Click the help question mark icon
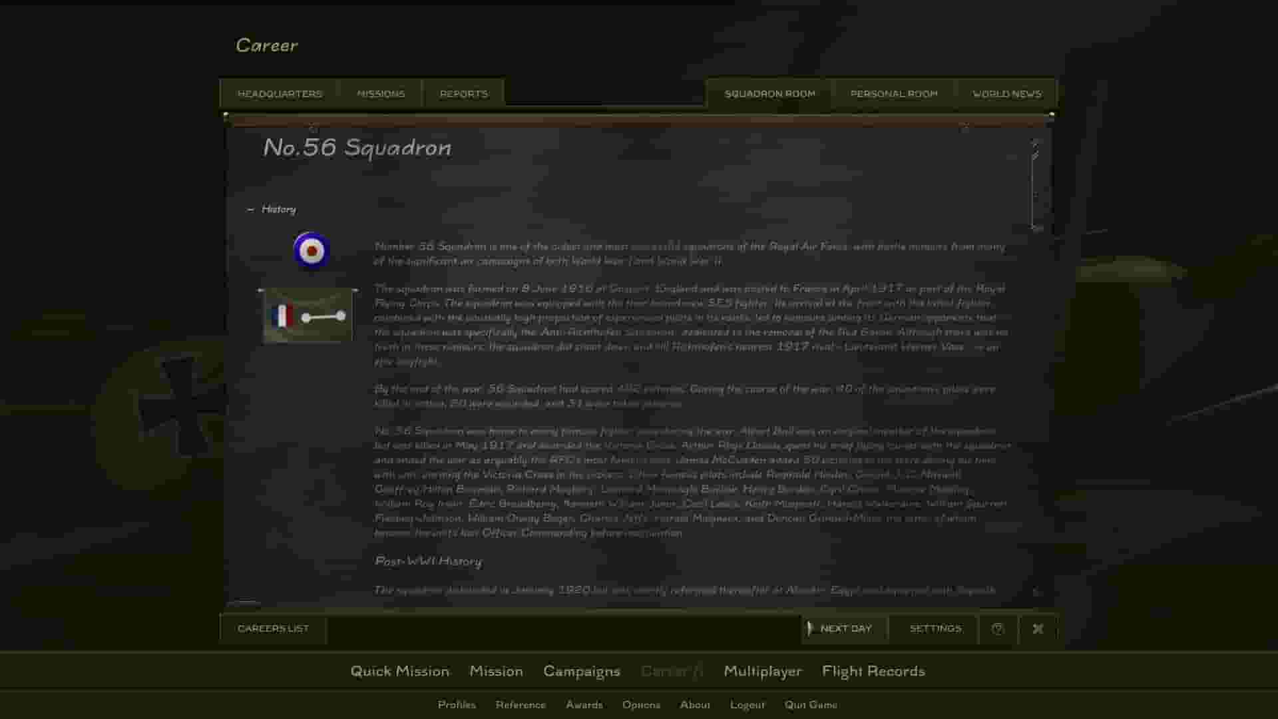 (997, 628)
